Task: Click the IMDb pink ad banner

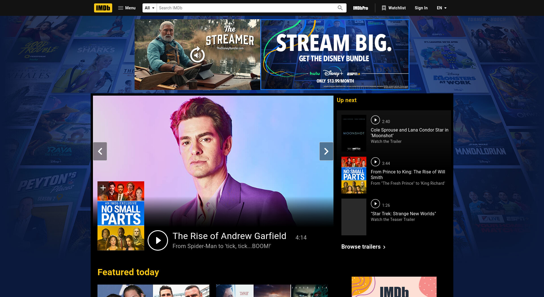Action: (x=394, y=287)
